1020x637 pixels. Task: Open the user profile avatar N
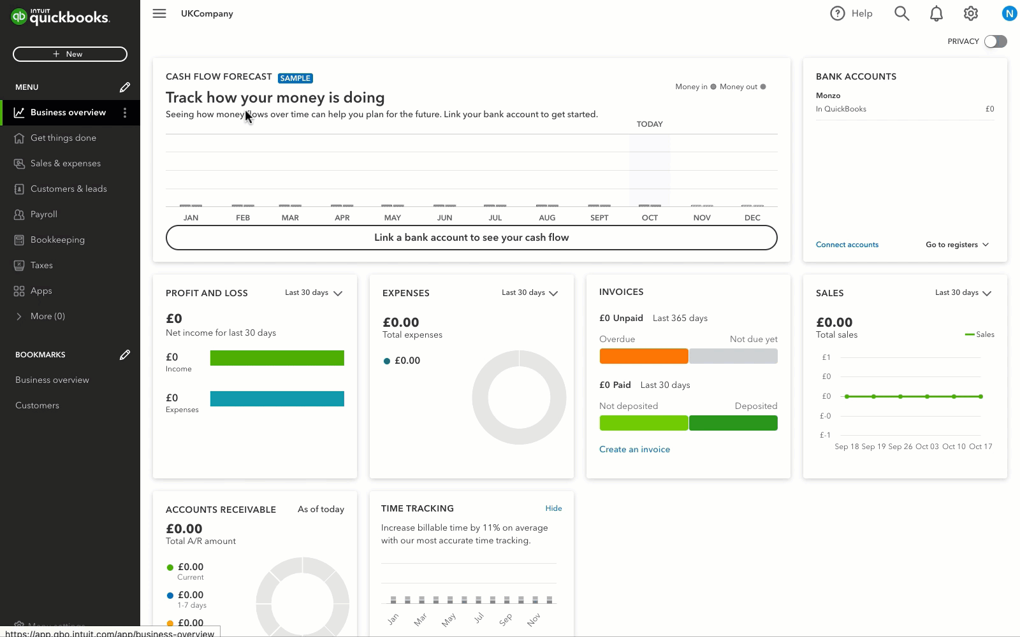point(1009,13)
